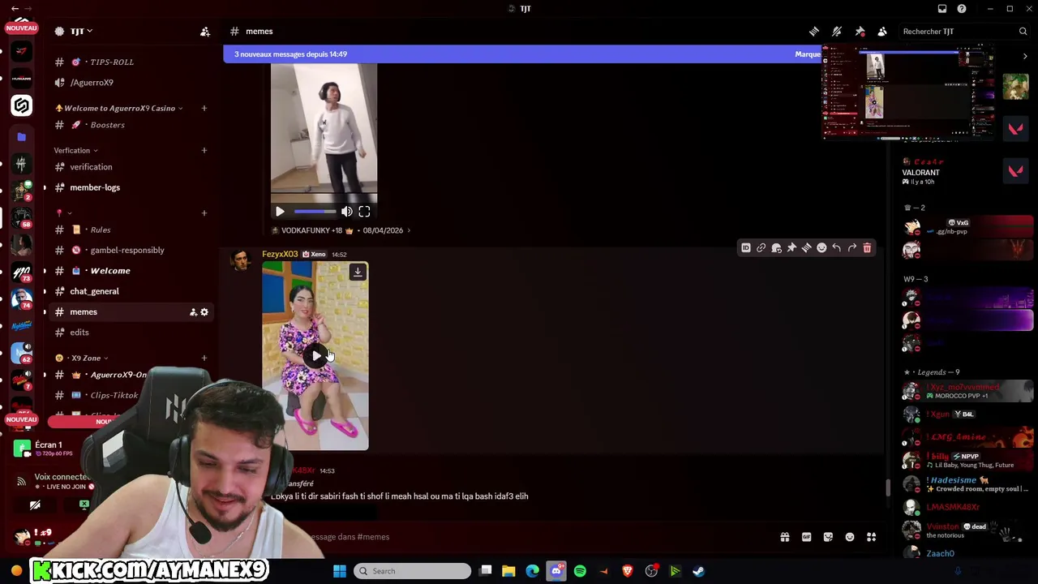Screen dimensions: 1038x584
Task: Open Brave browser from taskbar
Action: 628,571
